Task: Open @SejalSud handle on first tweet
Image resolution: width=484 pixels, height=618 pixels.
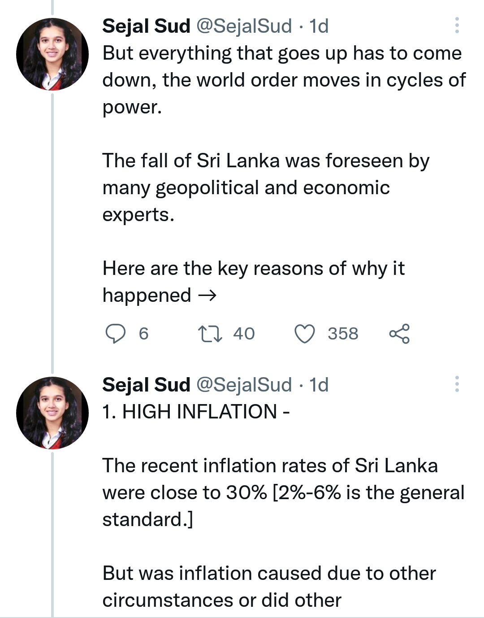Action: coord(244,26)
